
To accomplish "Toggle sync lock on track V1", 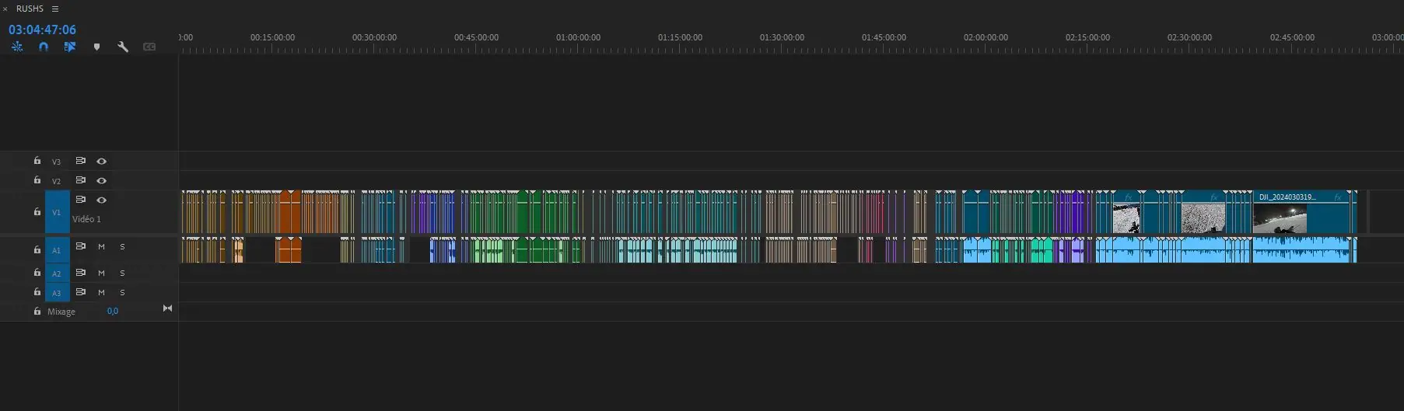I will [80, 200].
